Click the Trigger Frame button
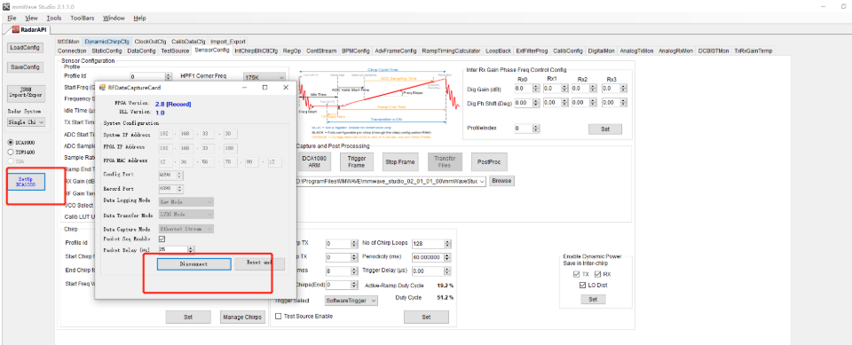Image resolution: width=852 pixels, height=345 pixels. 356,161
